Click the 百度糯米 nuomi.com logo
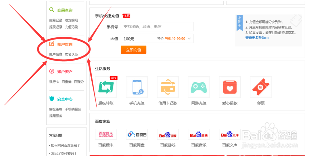Viewport: 315px width, 156px height. [x=106, y=134]
